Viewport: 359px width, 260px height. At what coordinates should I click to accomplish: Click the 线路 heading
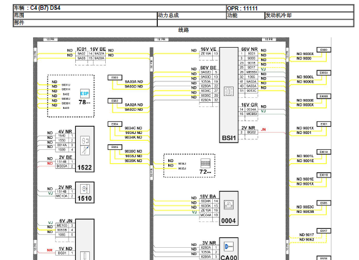[x=183, y=30]
